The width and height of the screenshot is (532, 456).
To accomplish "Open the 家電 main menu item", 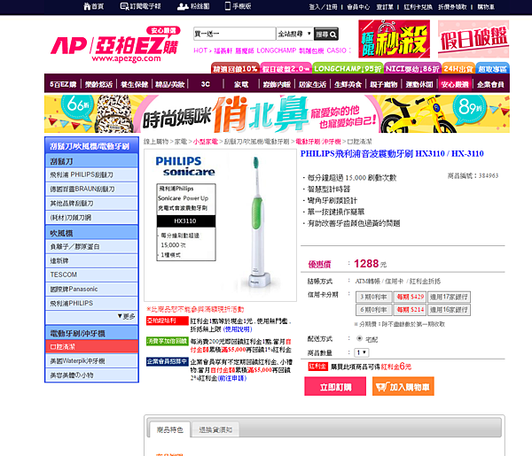I will click(241, 84).
